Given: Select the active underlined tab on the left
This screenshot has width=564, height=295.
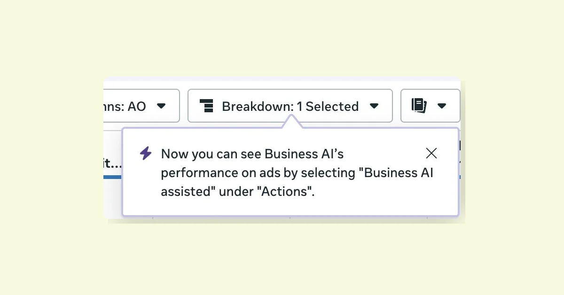Looking at the screenshot, I should (113, 163).
